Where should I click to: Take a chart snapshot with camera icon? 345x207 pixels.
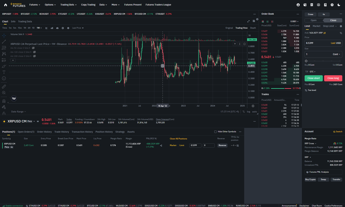coord(57,28)
